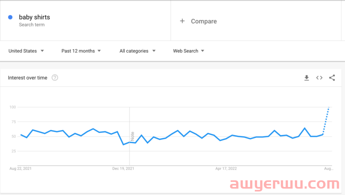Viewport: 345px width, 195px height.
Task: Click the plus icon beside Compare
Action: 182,21
